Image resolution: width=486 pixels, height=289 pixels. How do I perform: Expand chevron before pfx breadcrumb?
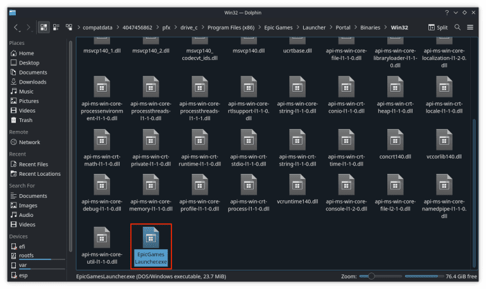coord(158,28)
